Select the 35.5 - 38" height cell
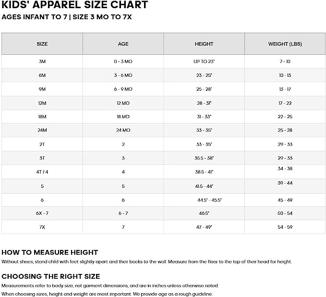Screen dimensions: 326x297 204,158
